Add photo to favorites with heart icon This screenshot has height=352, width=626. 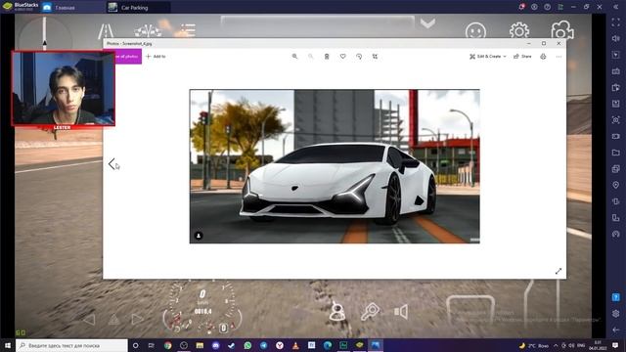(x=343, y=57)
